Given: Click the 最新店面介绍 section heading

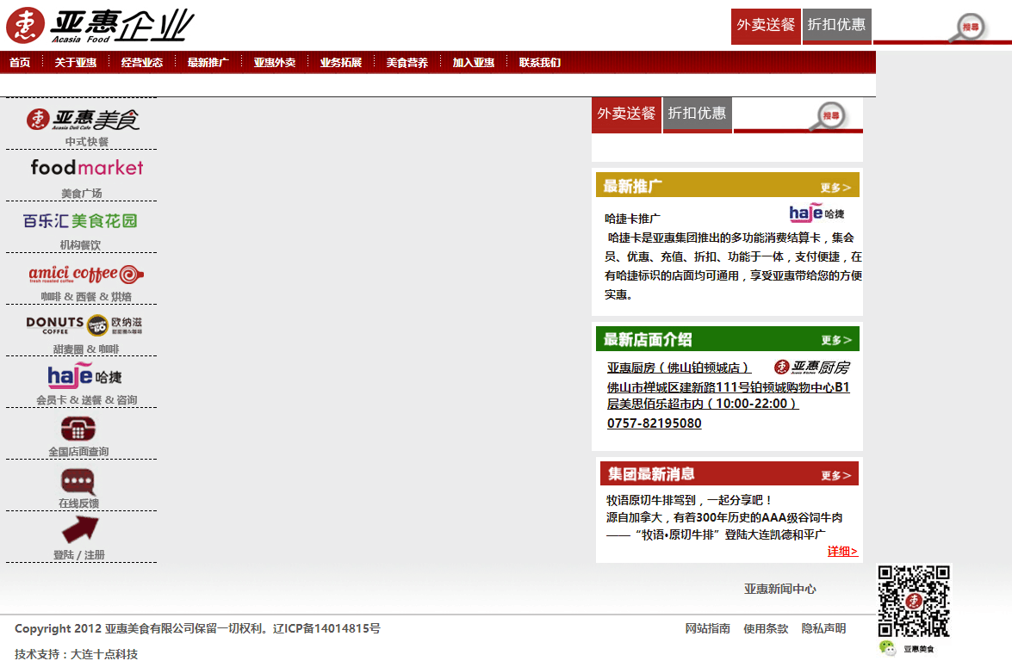Looking at the screenshot, I should click(648, 339).
